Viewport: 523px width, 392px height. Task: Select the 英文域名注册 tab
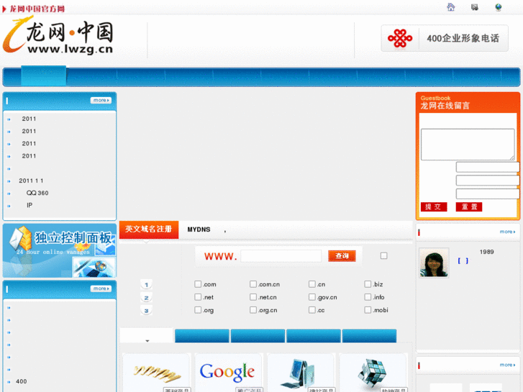click(149, 229)
